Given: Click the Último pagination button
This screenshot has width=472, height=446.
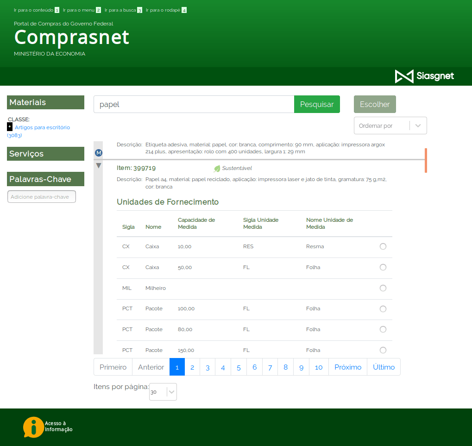Looking at the screenshot, I should (384, 367).
